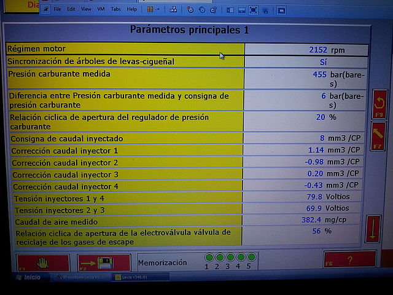Click the VM full screen toolbar icon
The image size is (393, 295).
[x=254, y=10]
